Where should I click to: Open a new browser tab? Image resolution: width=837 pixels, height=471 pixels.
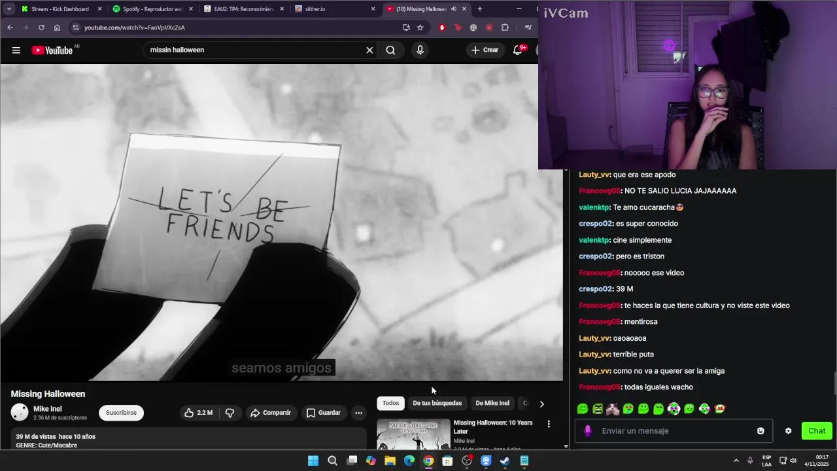479,9
